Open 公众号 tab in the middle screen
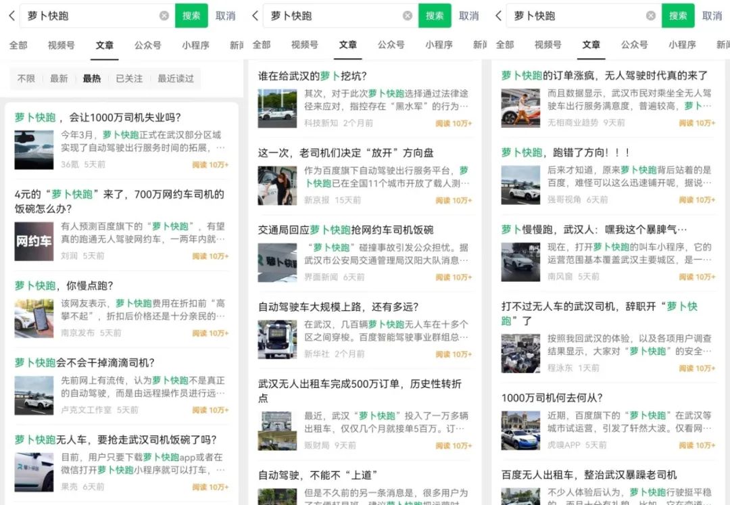Screen dimensions: 730x505 click(391, 45)
